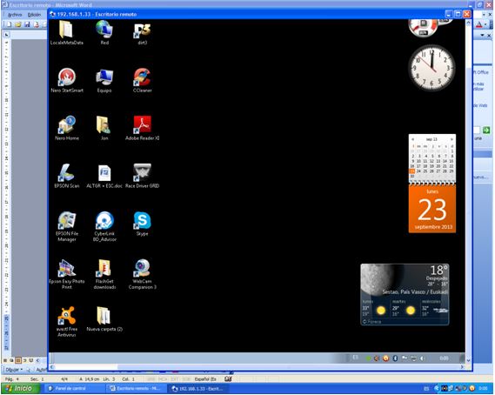This screenshot has height=395, width=495.
Task: Switch to Panel de control taskbar button
Action: coord(74,389)
